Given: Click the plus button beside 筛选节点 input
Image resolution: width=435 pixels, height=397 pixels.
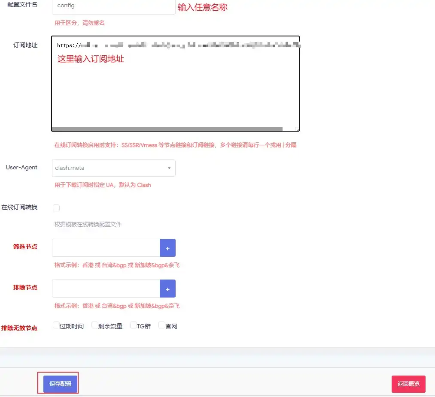Looking at the screenshot, I should tap(167, 248).
